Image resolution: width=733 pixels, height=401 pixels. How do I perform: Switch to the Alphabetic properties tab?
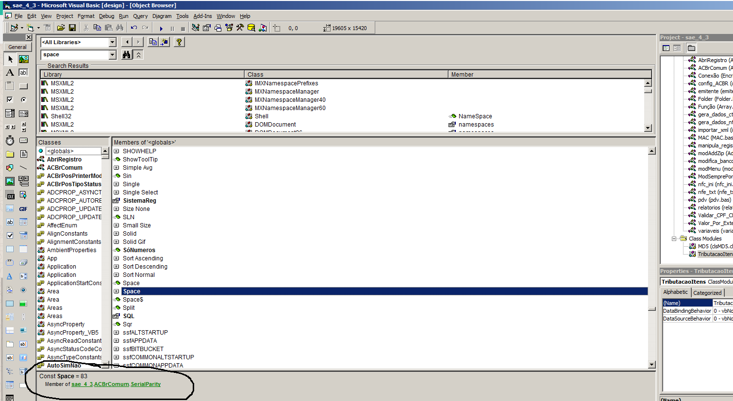[676, 292]
